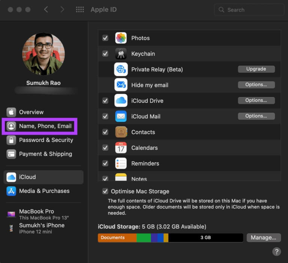
Task: Click the person icon beside Name, Phone, Email
Action: point(11,126)
